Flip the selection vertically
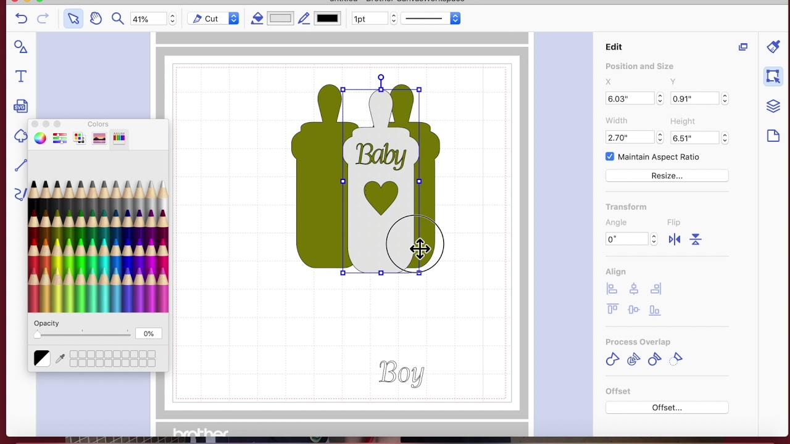This screenshot has height=444, width=790. click(696, 239)
